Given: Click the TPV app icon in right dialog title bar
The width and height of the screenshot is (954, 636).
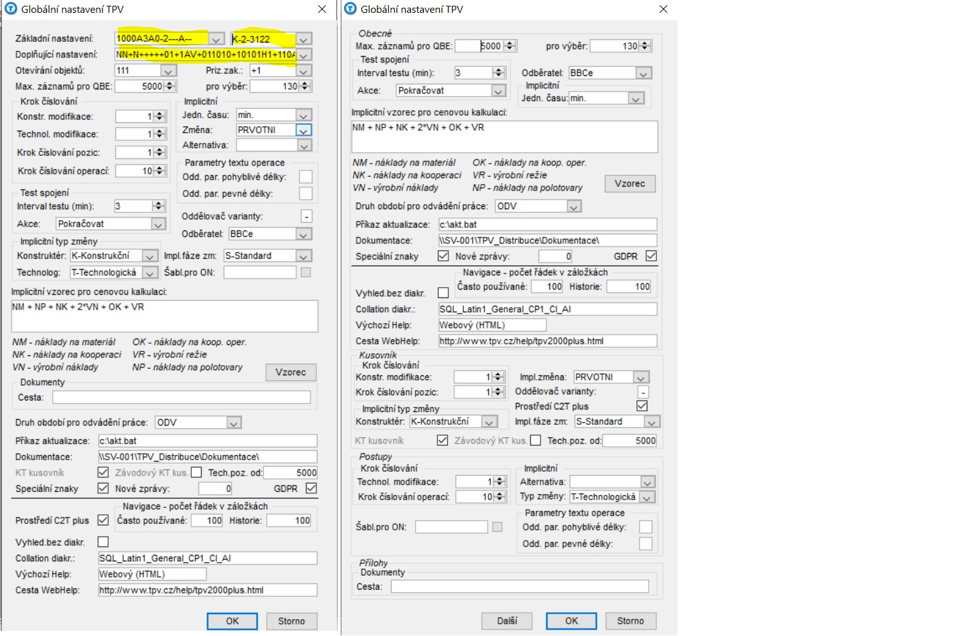Looking at the screenshot, I should click(350, 9).
